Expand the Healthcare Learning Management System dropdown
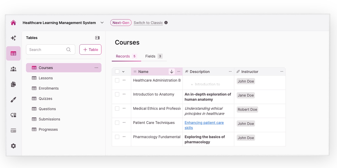The image size is (337, 168). click(x=102, y=23)
